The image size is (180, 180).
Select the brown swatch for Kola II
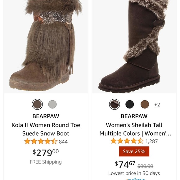pyautogui.click(x=37, y=104)
